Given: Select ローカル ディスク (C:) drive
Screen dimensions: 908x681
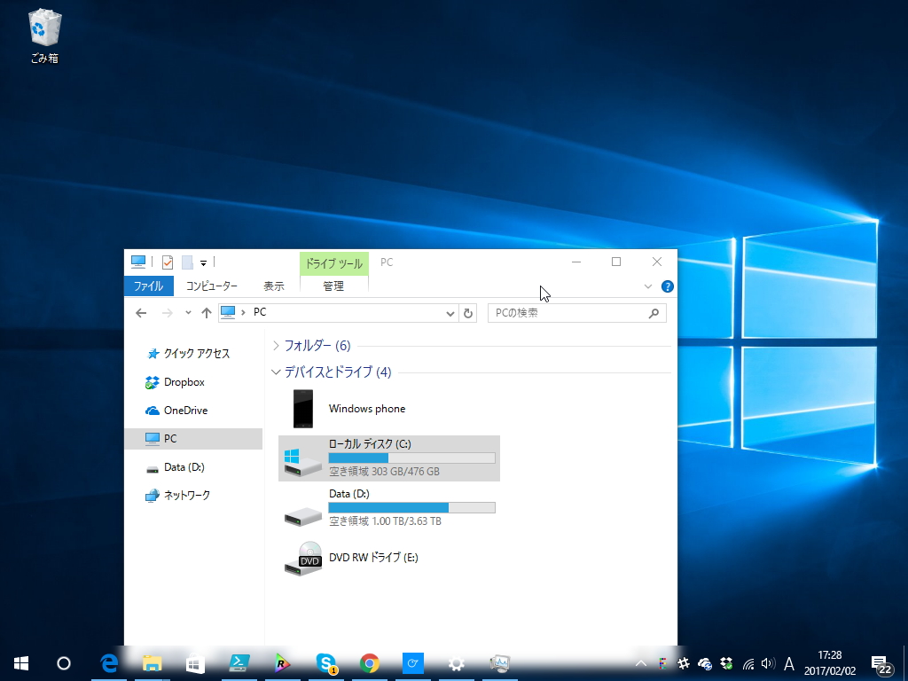Looking at the screenshot, I should (389, 458).
